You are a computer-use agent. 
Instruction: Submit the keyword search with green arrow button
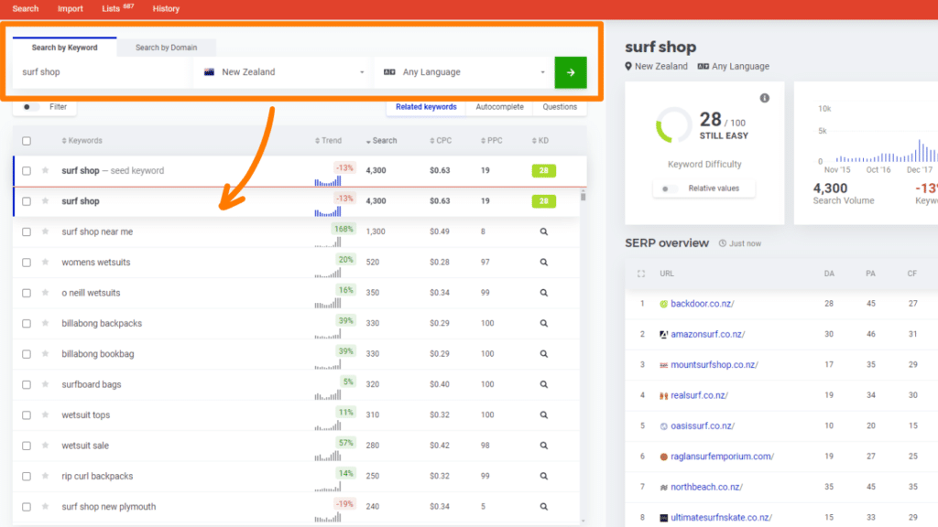[x=570, y=72]
